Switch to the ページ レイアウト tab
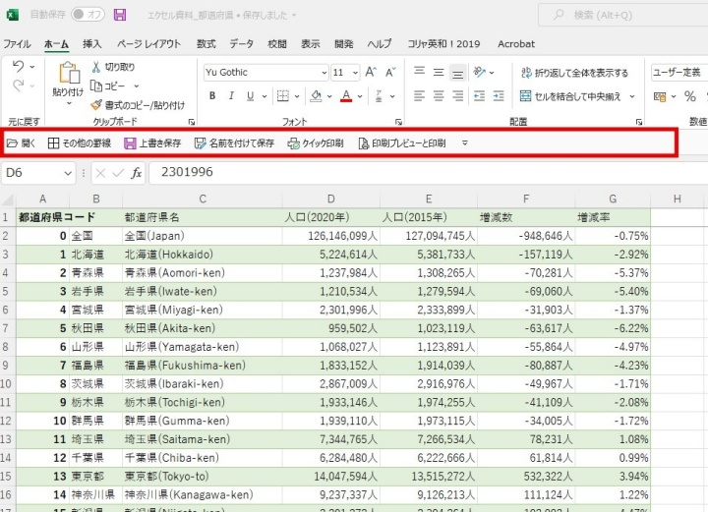 click(149, 44)
